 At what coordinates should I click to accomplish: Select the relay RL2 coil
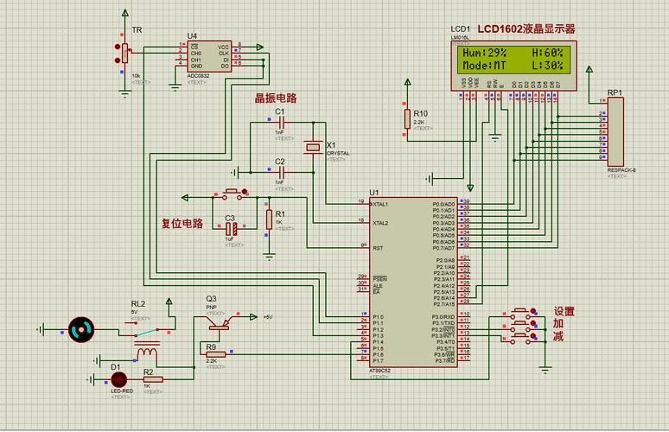click(149, 353)
